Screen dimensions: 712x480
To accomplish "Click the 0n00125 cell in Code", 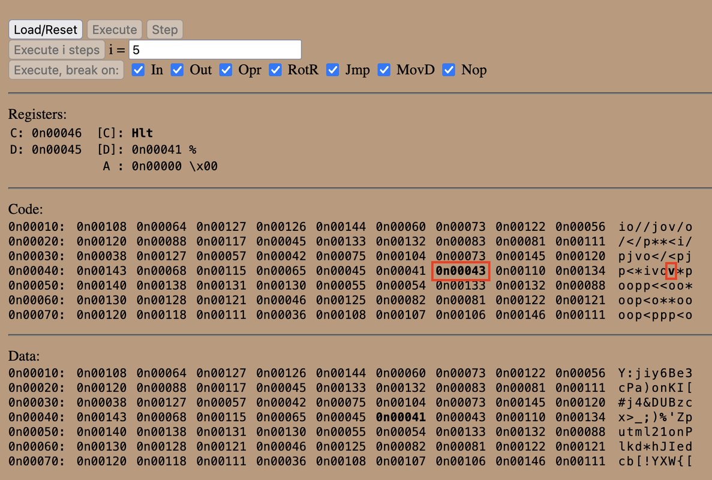I will point(341,300).
